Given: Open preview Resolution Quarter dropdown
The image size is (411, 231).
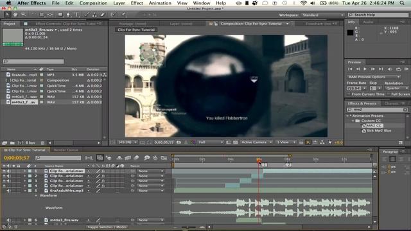Looking at the screenshot, I should (x=397, y=89).
